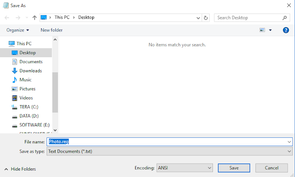
Task: Click the Music note icon
Action: [14, 80]
